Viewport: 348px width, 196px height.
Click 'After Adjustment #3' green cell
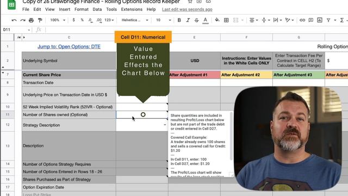pyautogui.click(x=299, y=75)
